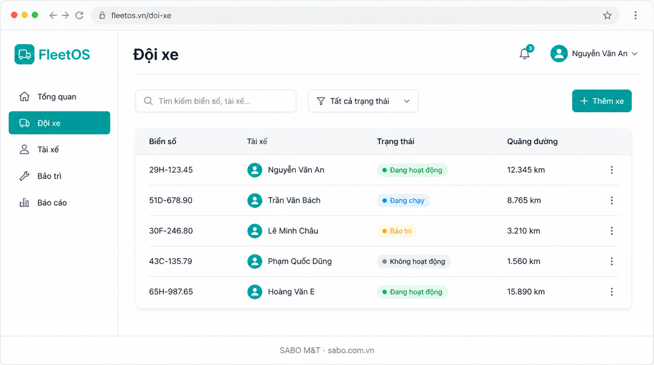Open the browser three-dot menu
654x365 pixels.
pos(636,16)
